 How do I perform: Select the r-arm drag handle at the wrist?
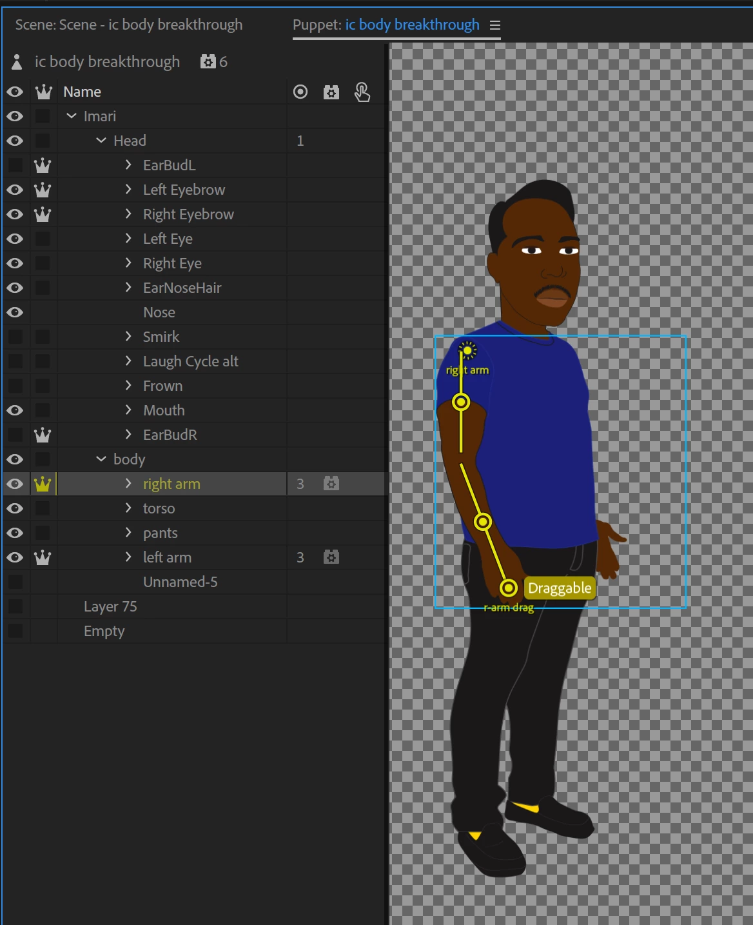point(509,588)
